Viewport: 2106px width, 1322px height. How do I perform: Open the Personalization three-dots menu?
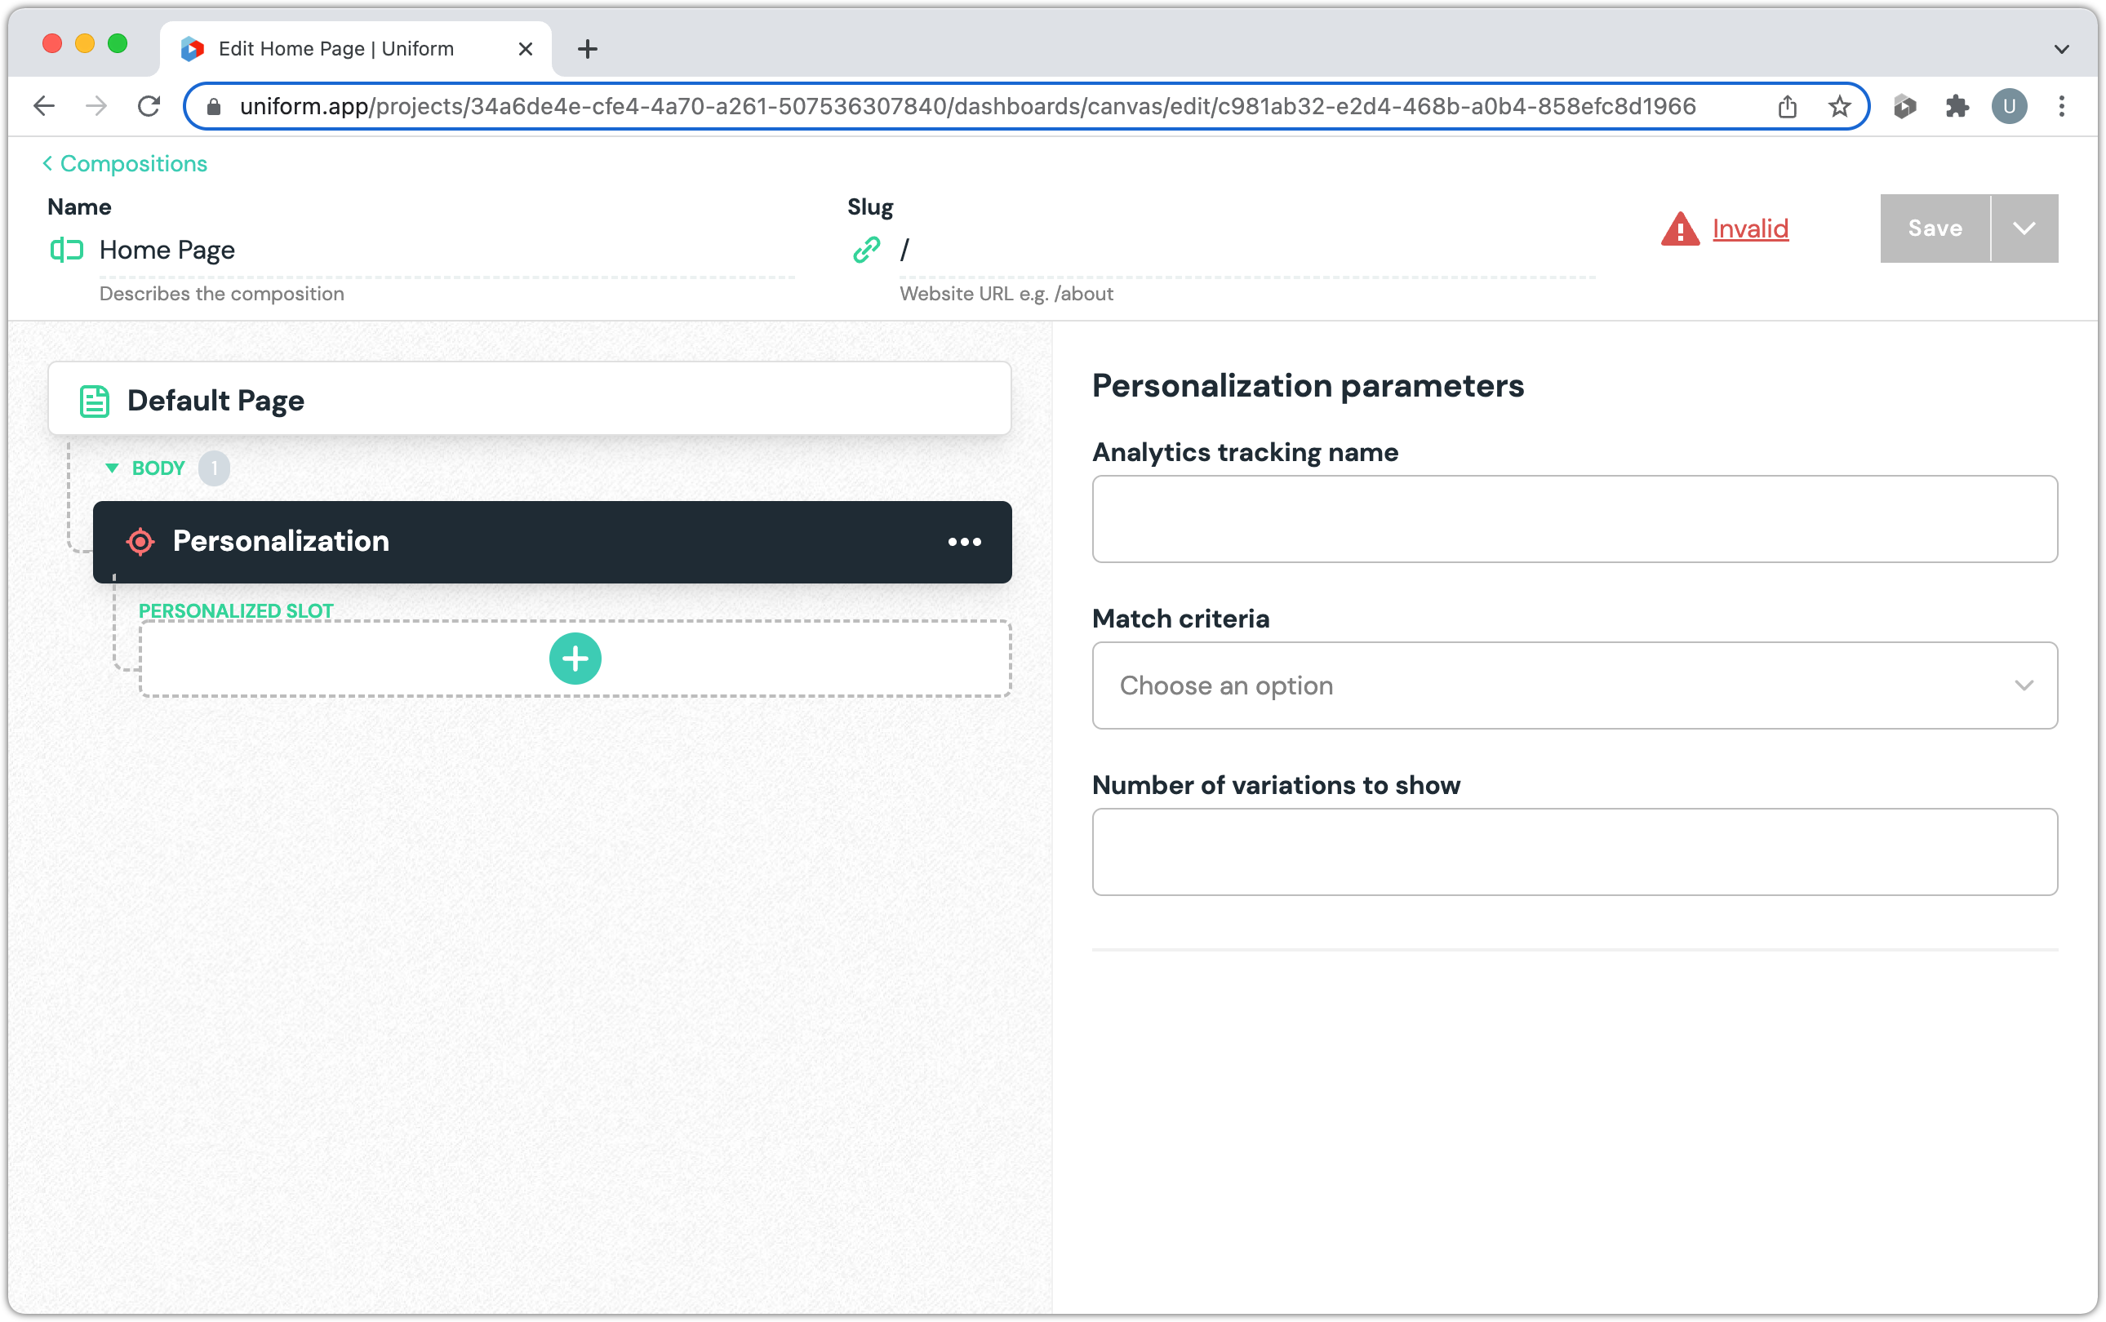click(964, 542)
